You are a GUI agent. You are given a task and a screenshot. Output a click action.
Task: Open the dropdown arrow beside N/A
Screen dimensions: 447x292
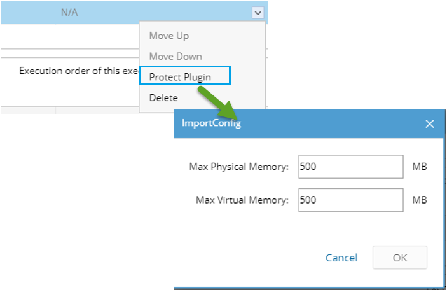[x=257, y=12]
